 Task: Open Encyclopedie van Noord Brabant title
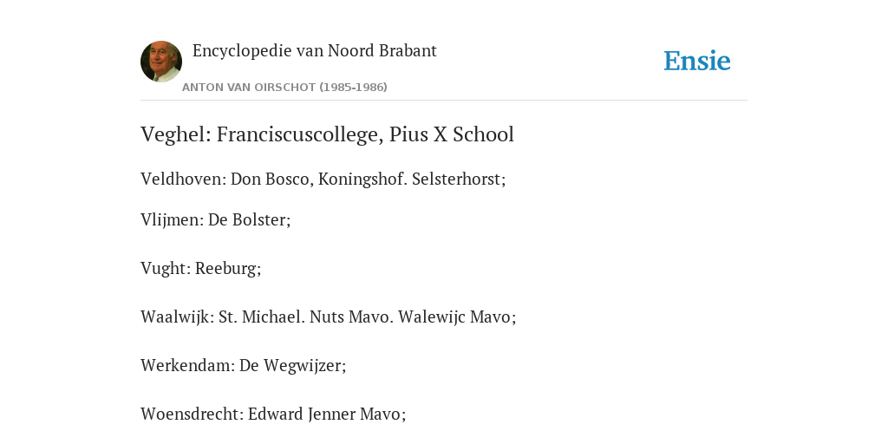[x=314, y=50]
